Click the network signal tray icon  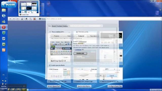(6, 84)
